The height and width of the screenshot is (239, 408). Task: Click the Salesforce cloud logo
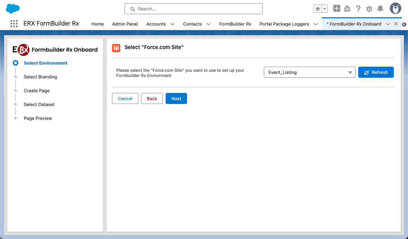pos(13,9)
